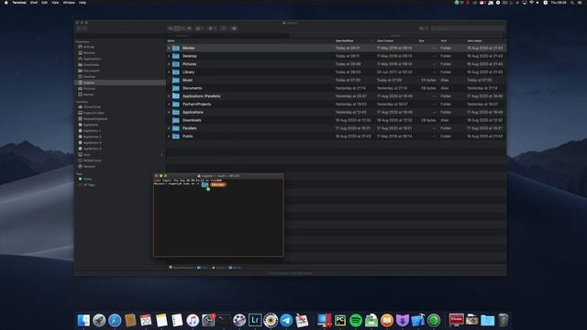The height and width of the screenshot is (330, 587).
Task: Sort by the Date Added column header
Action: coord(475,40)
